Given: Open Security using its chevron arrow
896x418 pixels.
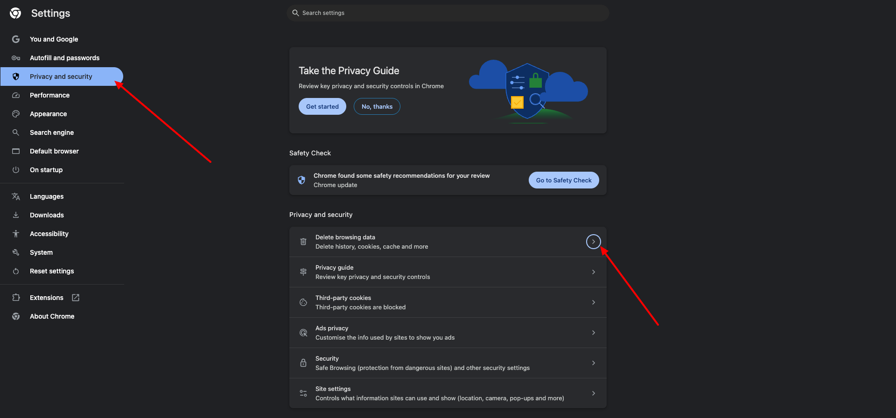Looking at the screenshot, I should pyautogui.click(x=594, y=363).
